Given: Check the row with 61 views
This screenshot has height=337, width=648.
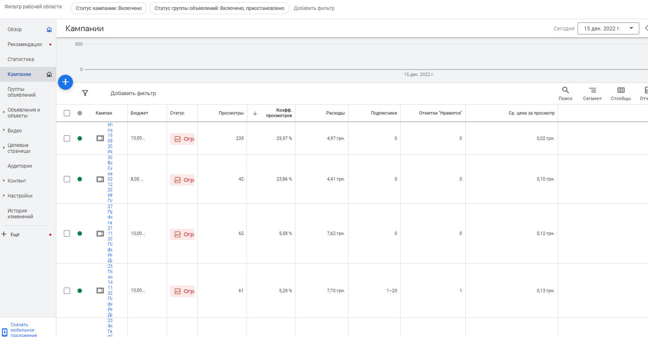Looking at the screenshot, I should pos(67,291).
